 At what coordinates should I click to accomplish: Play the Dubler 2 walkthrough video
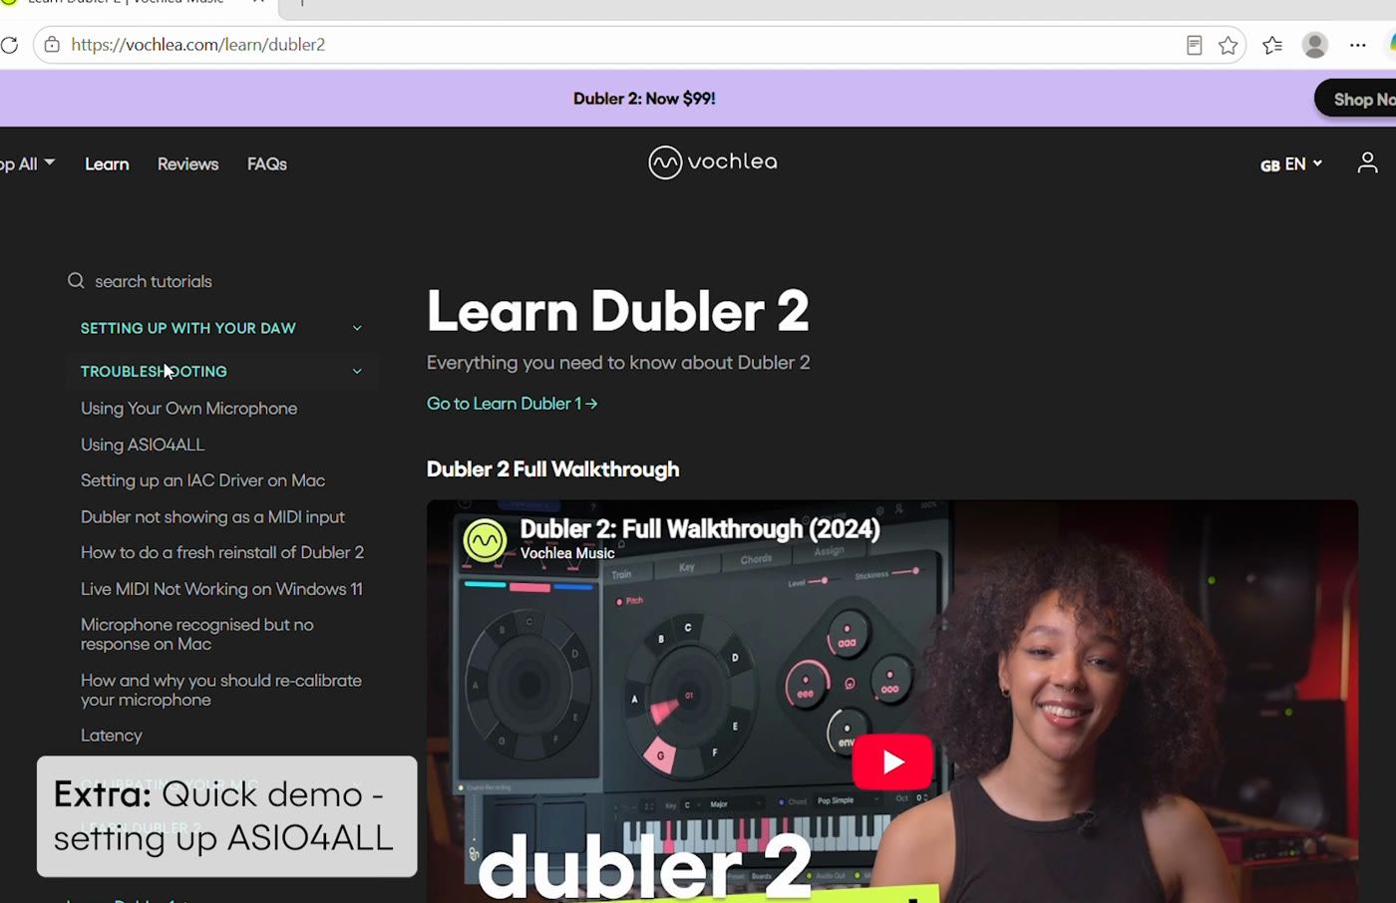pyautogui.click(x=892, y=762)
